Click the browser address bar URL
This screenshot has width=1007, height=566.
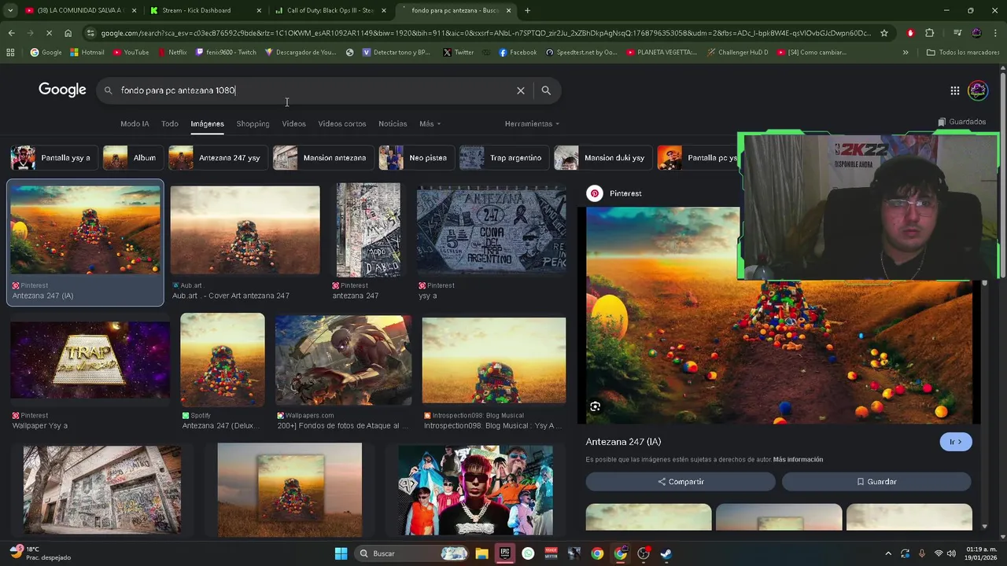[485, 33]
